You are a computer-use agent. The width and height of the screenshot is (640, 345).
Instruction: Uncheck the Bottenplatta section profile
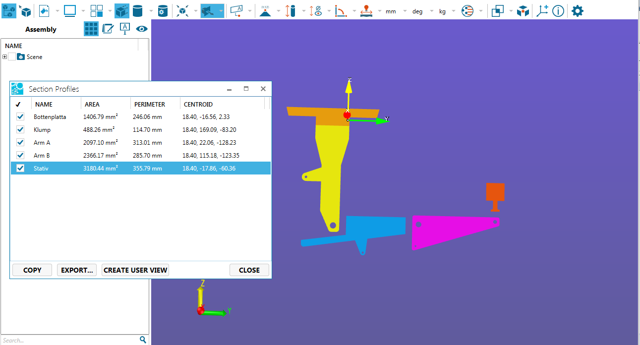coord(20,117)
